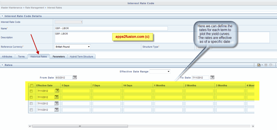Viewport: 277px width, 130px height.
Task: Collapse the Interest Rate Code Details section
Action: (2, 16)
